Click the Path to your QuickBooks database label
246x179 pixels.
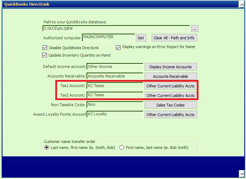point(75,22)
